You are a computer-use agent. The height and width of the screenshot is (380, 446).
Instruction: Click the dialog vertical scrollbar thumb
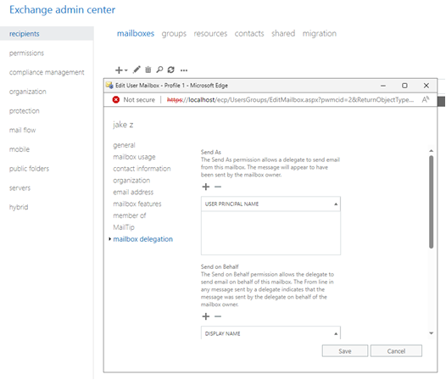point(432,202)
